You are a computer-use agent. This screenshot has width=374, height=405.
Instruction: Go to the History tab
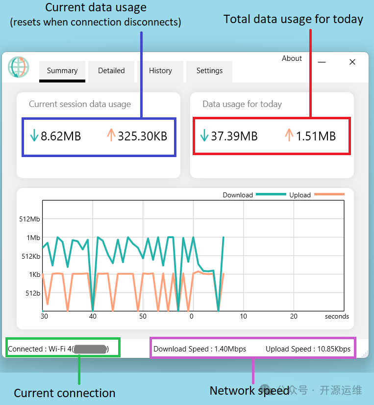160,71
